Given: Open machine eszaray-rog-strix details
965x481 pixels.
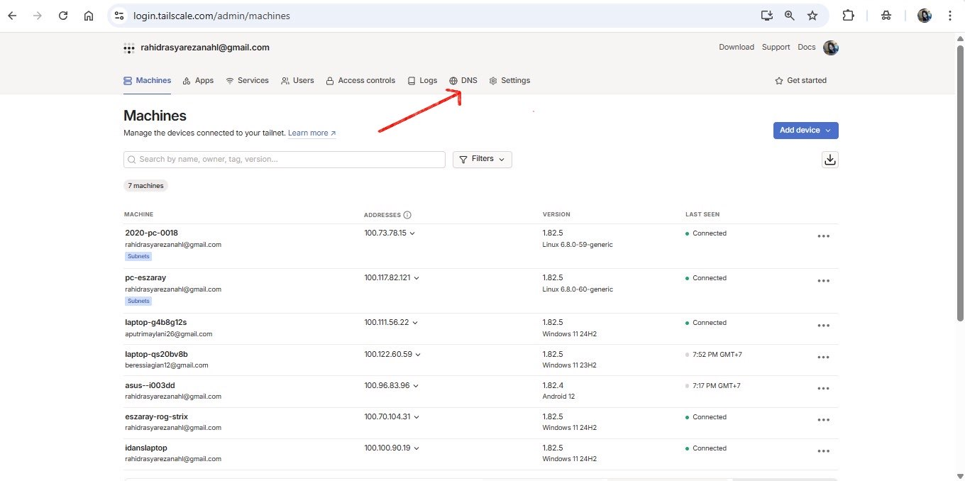Looking at the screenshot, I should (x=156, y=417).
